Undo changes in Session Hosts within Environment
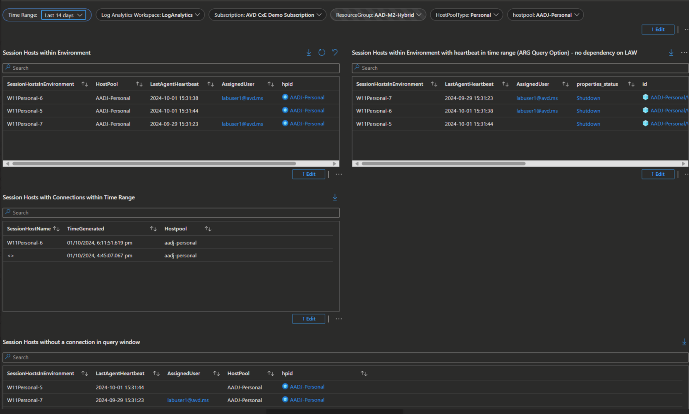The width and height of the screenshot is (689, 414). 335,53
